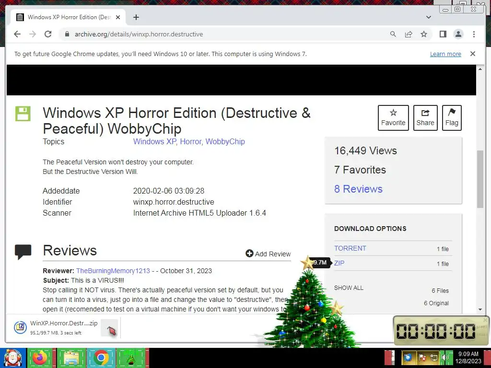The image size is (491, 368).
Task: Select the Windows XP Horror Edition tab
Action: [68, 17]
